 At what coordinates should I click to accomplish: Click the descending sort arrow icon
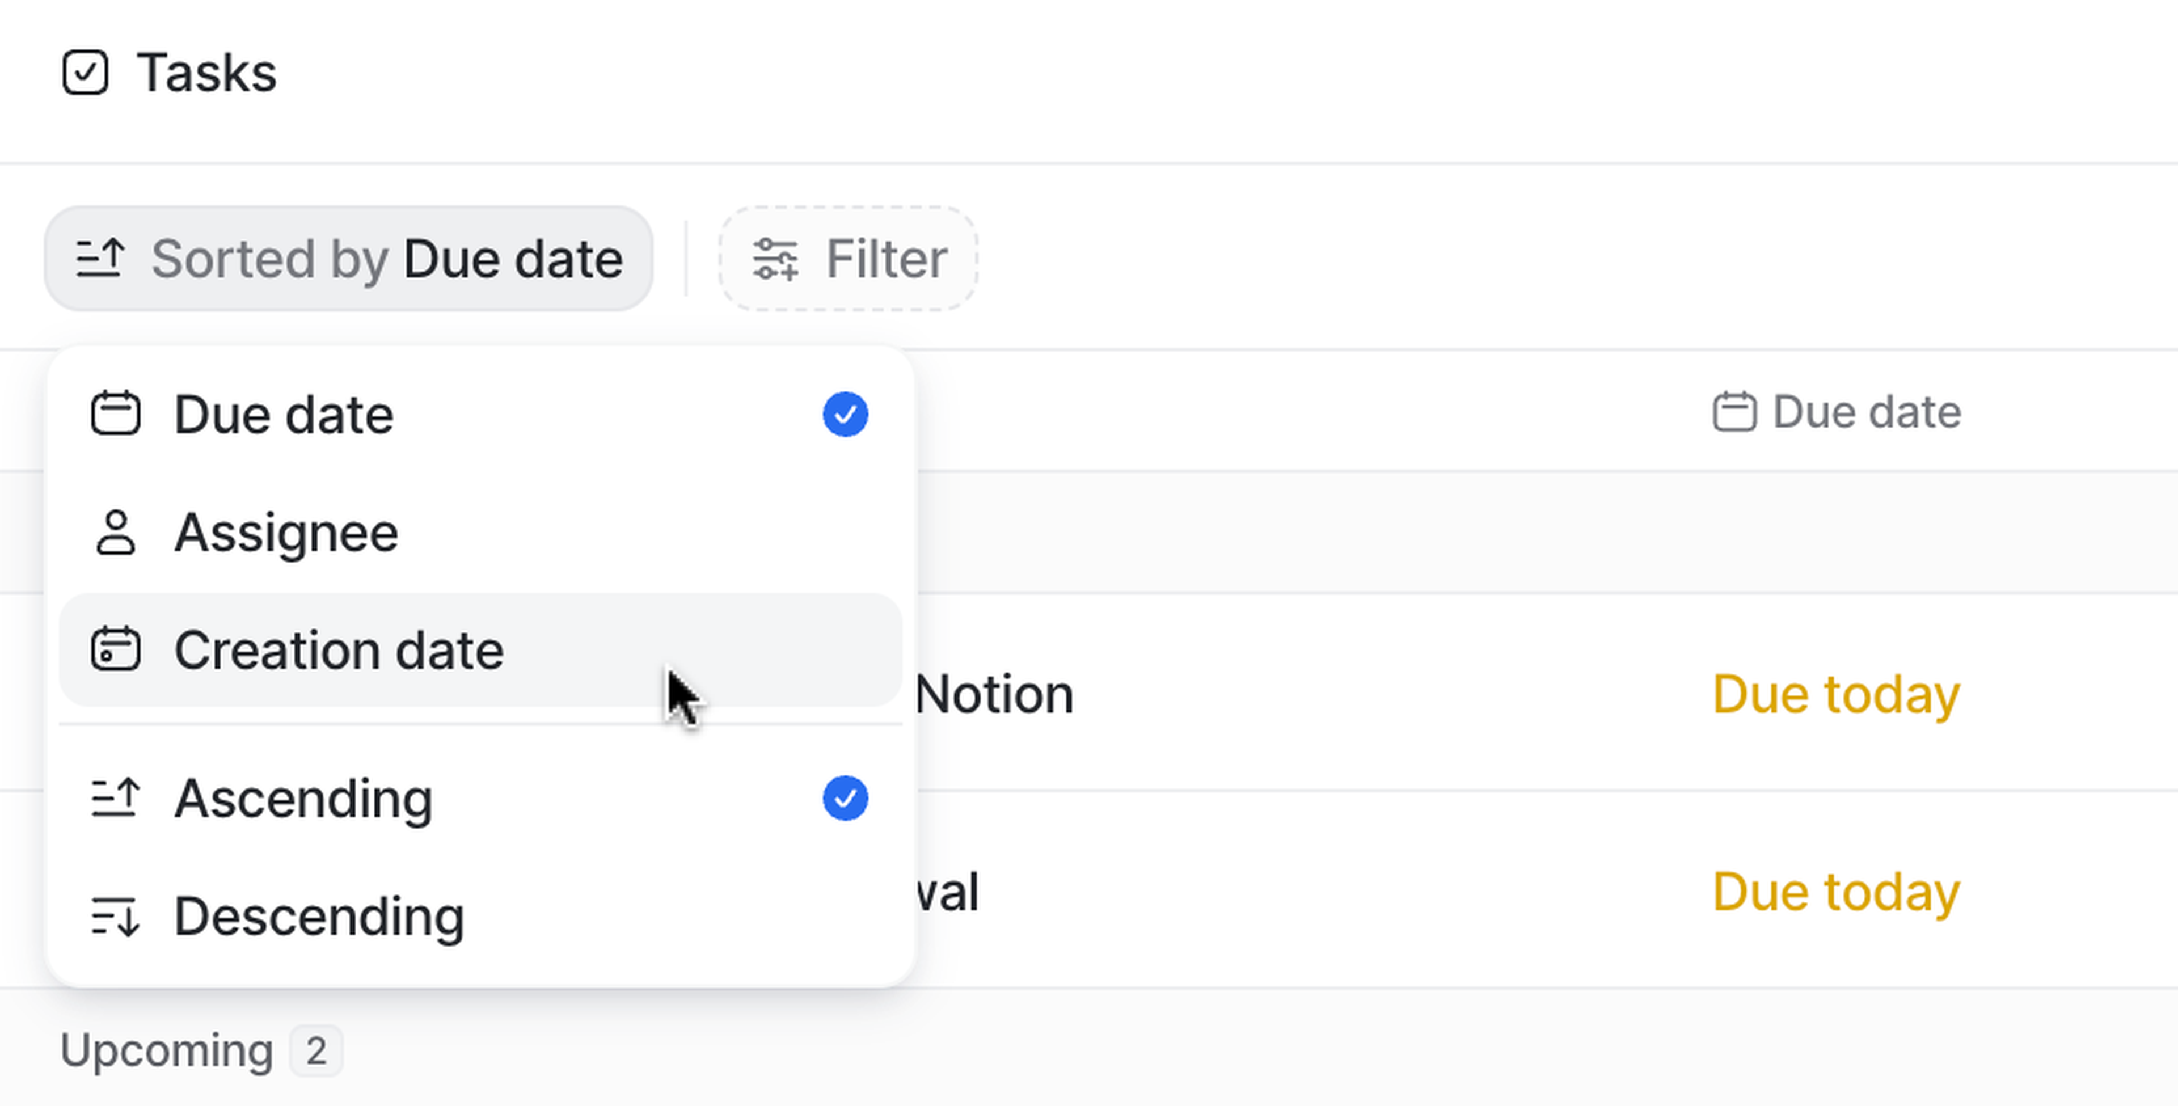click(x=115, y=917)
